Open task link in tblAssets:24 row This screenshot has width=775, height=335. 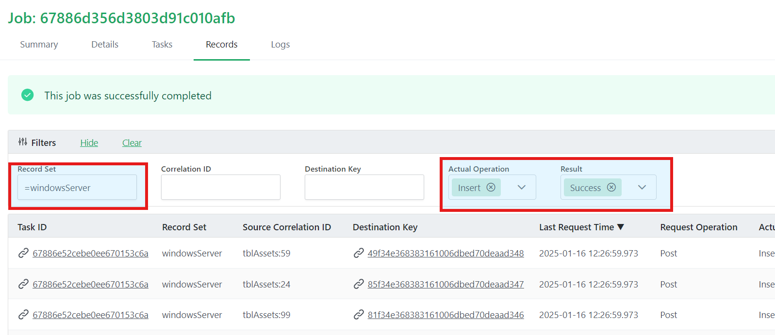pos(90,284)
